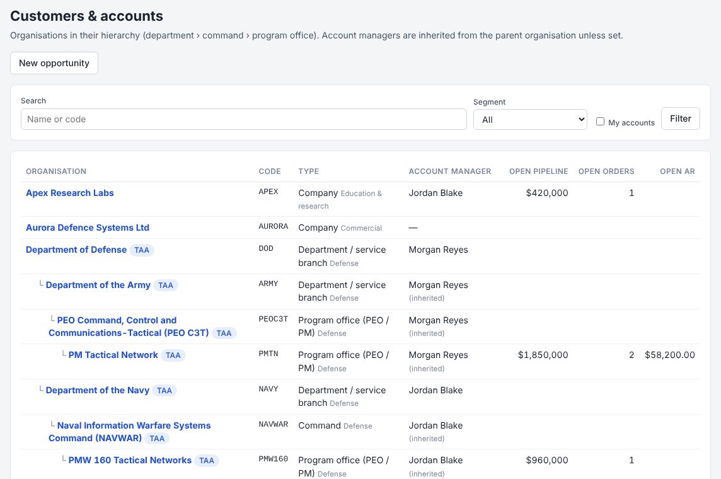Image resolution: width=721 pixels, height=479 pixels.
Task: Open PEO Command, Control and Communications-Tactical link
Action: point(129,326)
